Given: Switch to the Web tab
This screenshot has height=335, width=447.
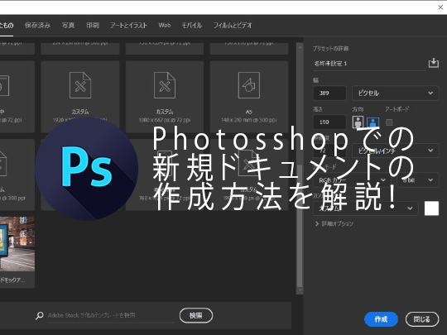Looking at the screenshot, I should 165,26.
